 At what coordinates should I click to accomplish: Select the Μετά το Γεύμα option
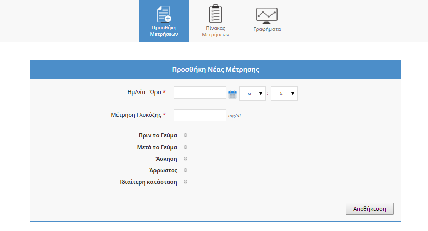coord(186,147)
